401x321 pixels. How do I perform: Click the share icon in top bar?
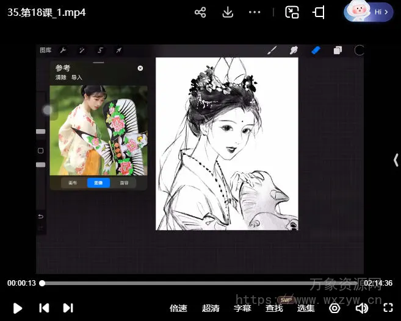click(200, 12)
